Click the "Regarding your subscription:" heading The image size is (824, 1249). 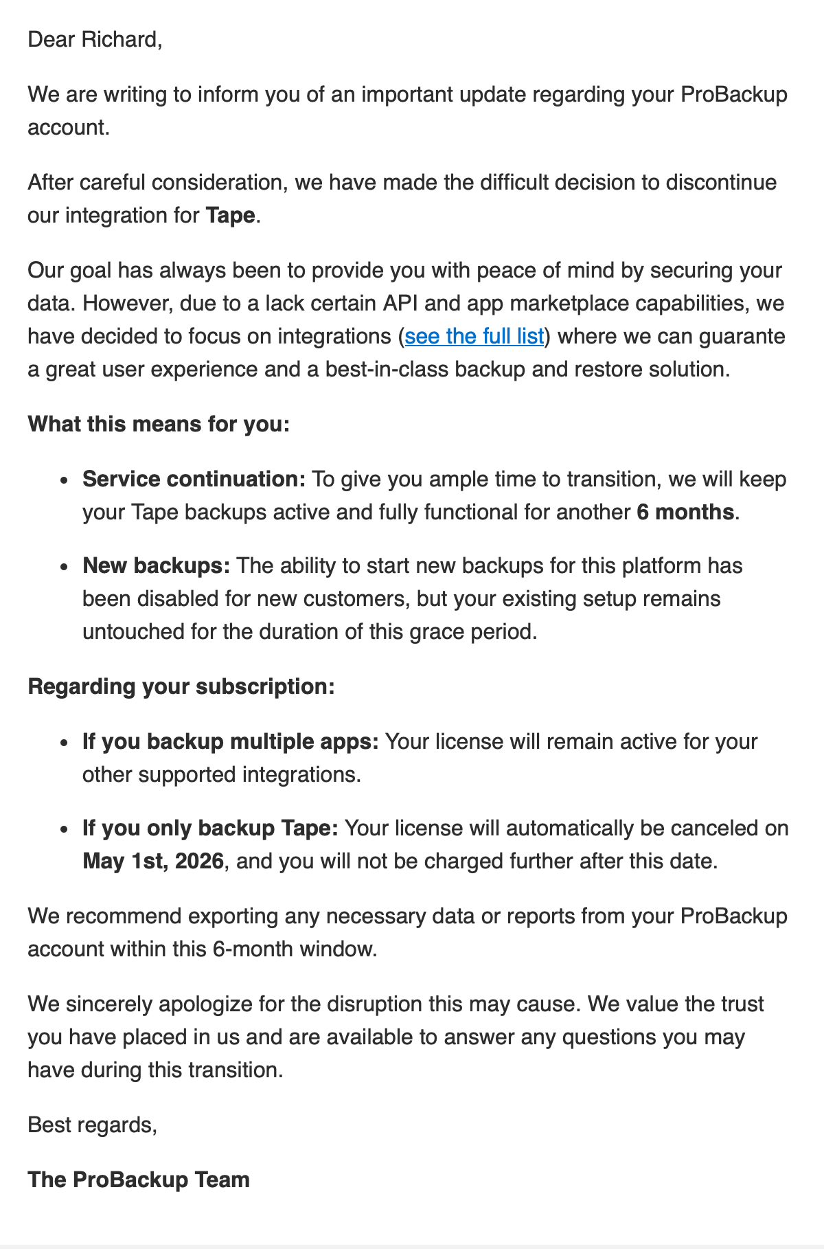tap(181, 686)
